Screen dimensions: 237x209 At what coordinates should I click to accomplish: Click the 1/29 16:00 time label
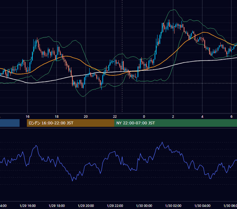point(28,206)
